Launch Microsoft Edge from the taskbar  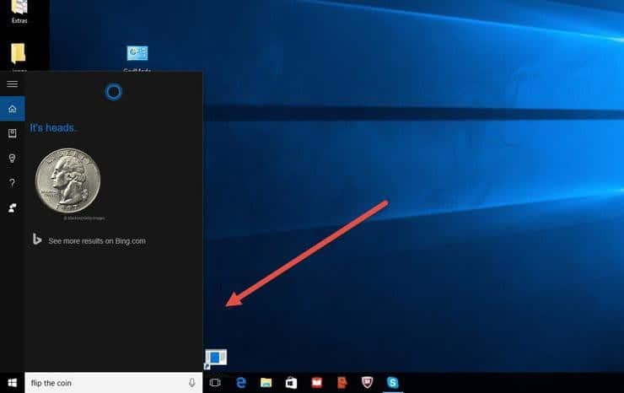coord(241,383)
